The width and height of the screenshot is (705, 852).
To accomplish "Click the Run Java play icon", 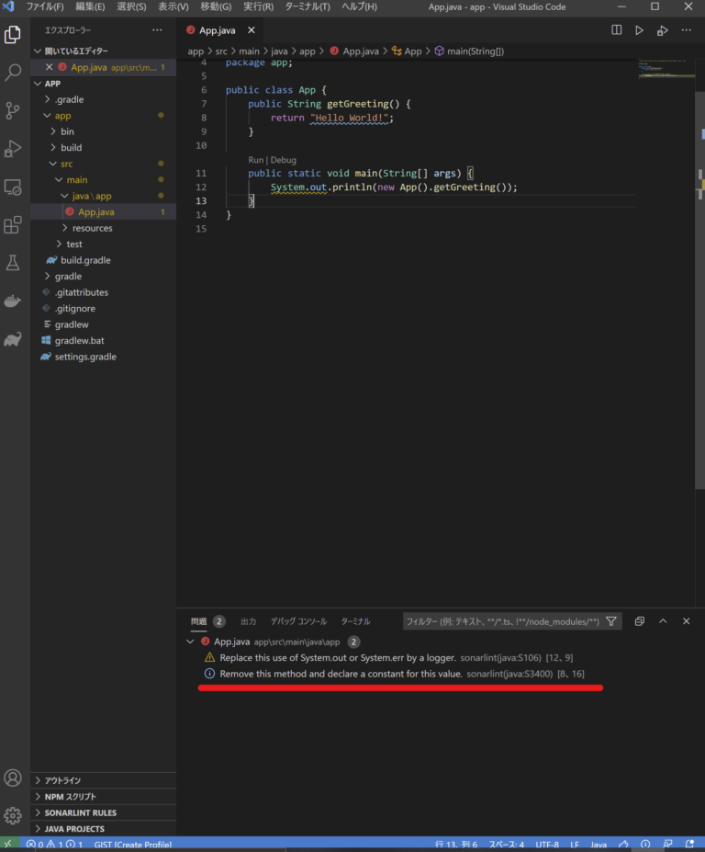I will click(639, 30).
